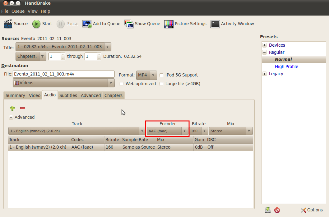329x217 pixels.
Task: Open the Videos destination folder dropdown
Action: point(63,83)
